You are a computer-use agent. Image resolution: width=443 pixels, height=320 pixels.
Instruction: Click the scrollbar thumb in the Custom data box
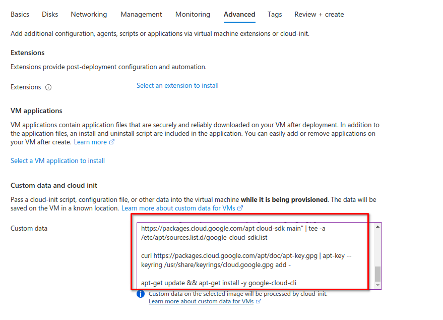click(378, 274)
